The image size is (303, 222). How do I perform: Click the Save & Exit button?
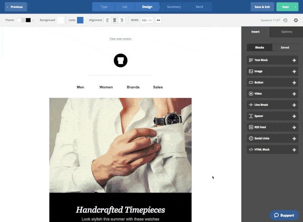pos(262,7)
